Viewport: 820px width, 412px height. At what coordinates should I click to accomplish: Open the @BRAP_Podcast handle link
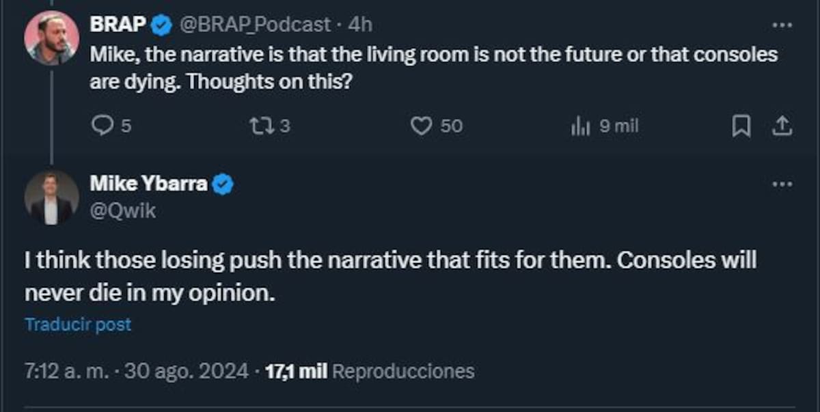(x=255, y=25)
